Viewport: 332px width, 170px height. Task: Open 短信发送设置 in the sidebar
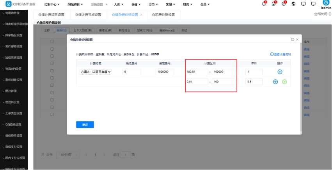pos(14,58)
